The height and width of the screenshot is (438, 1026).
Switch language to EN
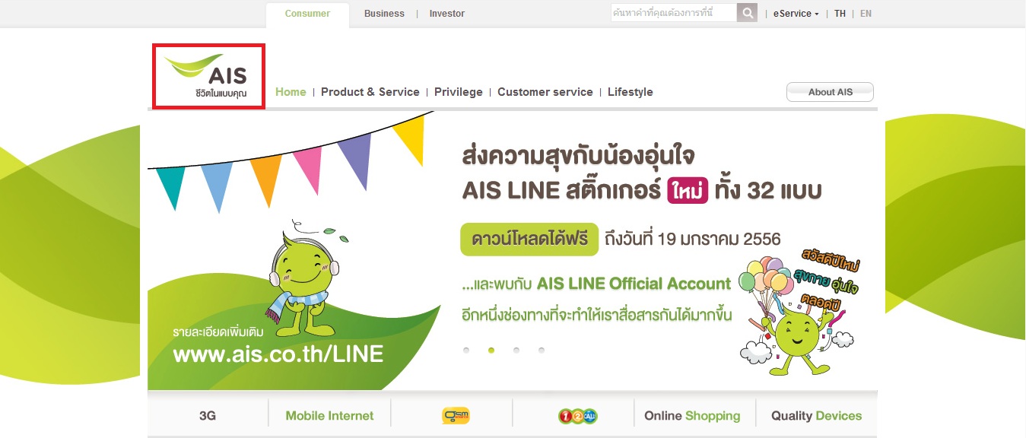(866, 14)
